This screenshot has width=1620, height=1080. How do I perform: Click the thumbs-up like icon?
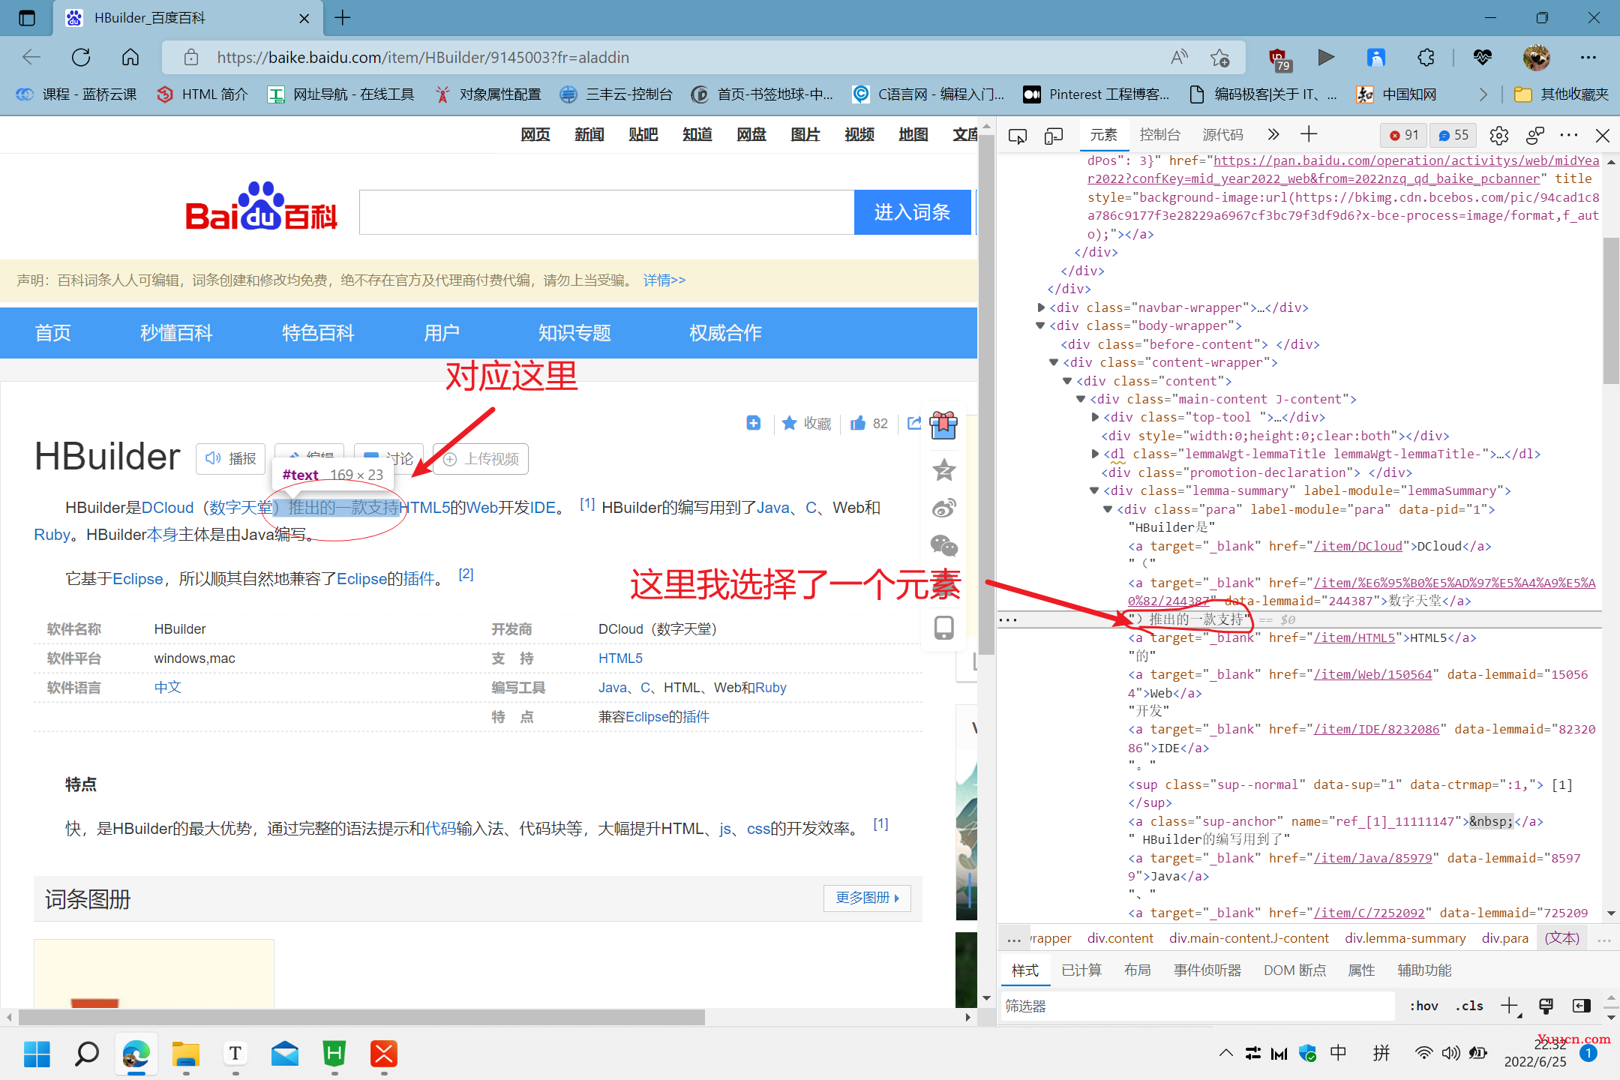[858, 424]
